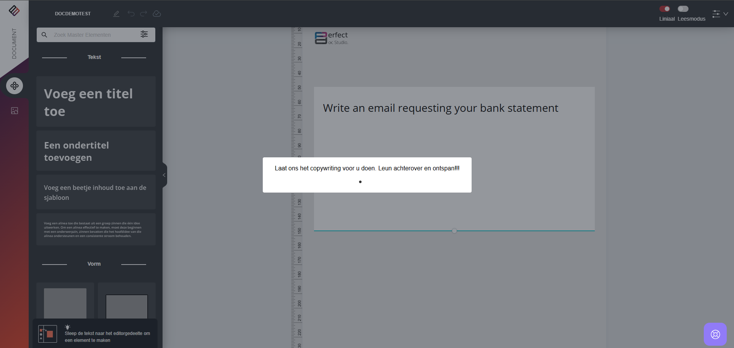Open the master elements sidebar icon

(x=15, y=86)
